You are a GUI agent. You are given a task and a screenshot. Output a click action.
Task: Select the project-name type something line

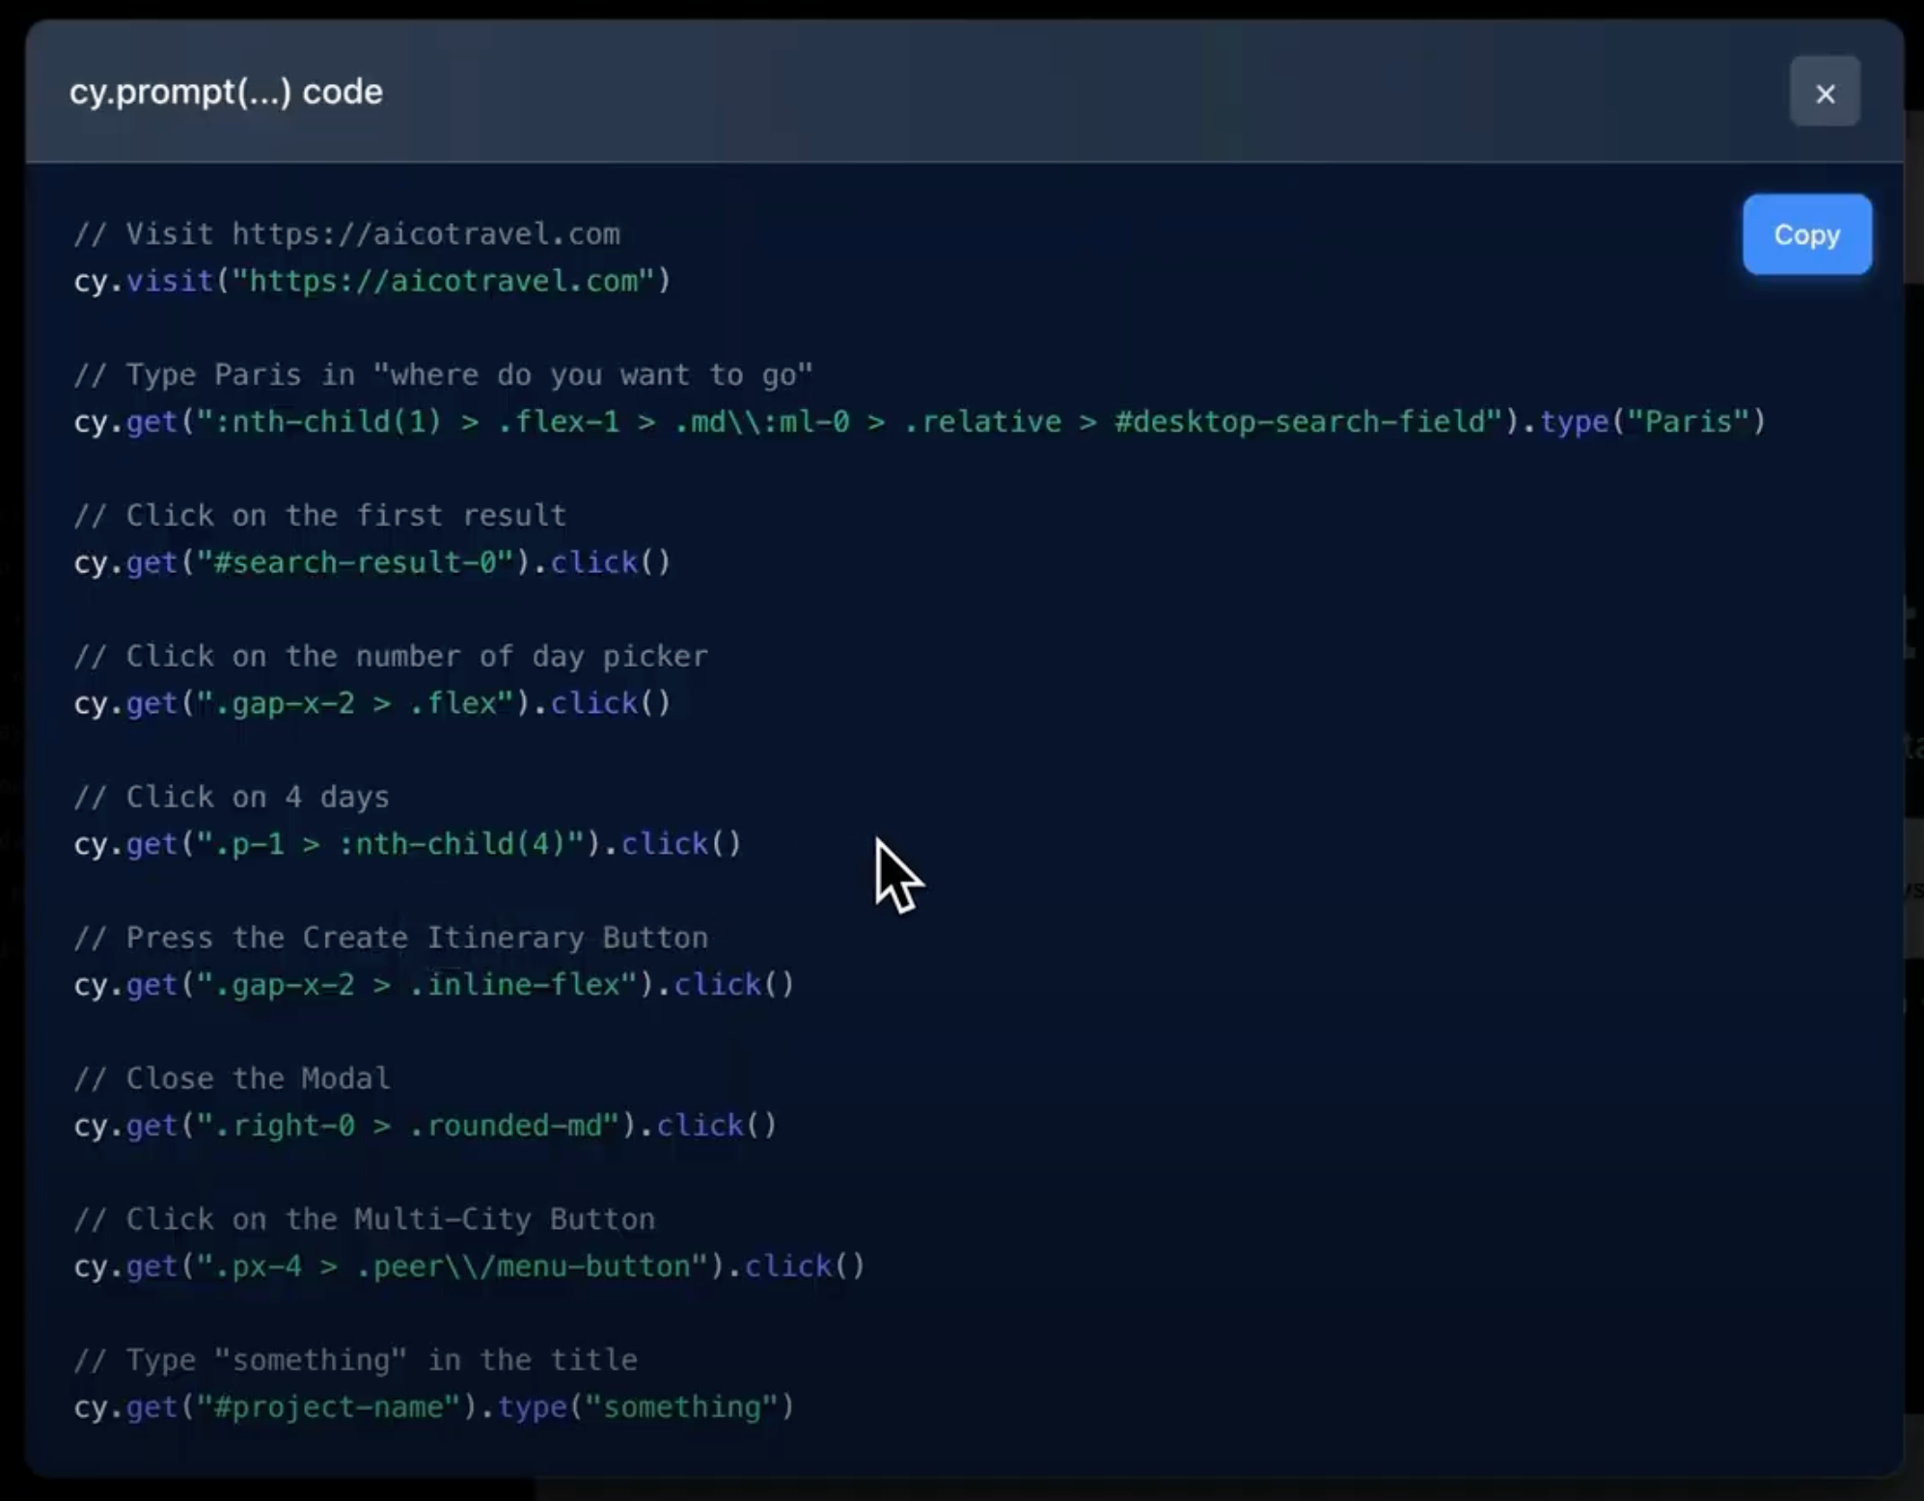(434, 1407)
